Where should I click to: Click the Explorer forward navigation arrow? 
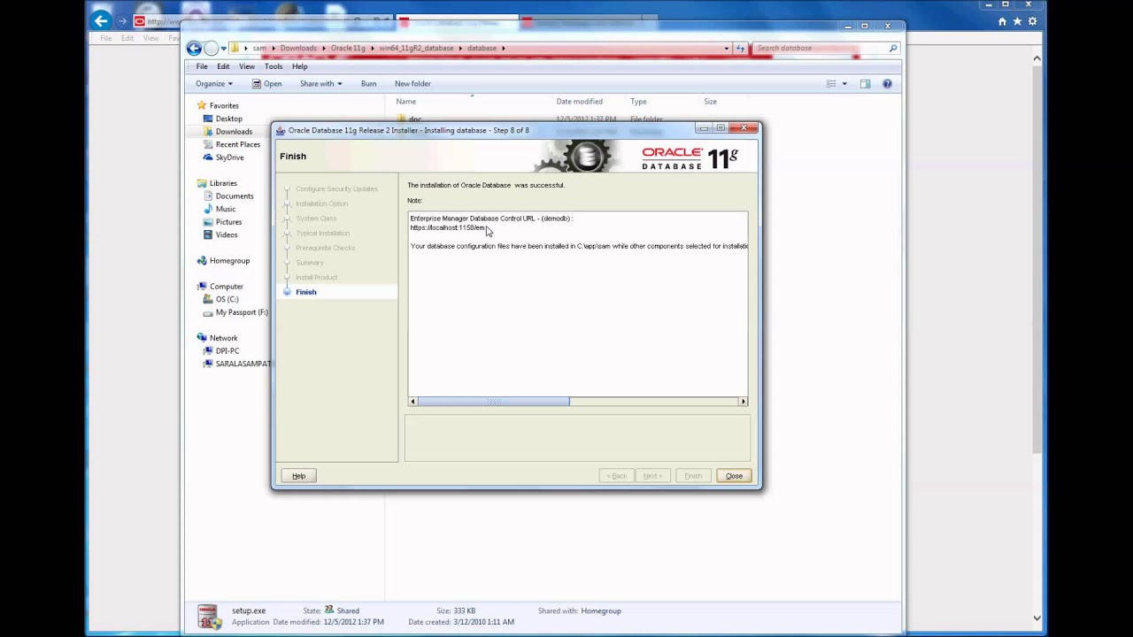pyautogui.click(x=211, y=48)
